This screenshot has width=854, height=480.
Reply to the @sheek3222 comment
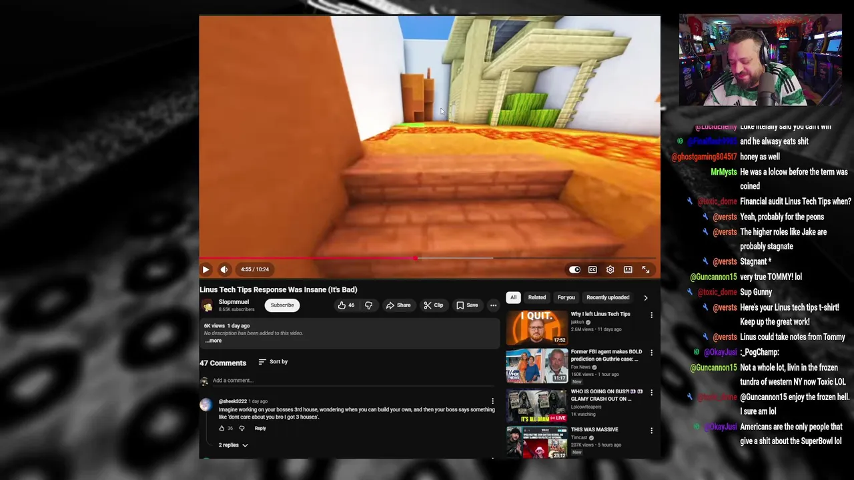260,429
